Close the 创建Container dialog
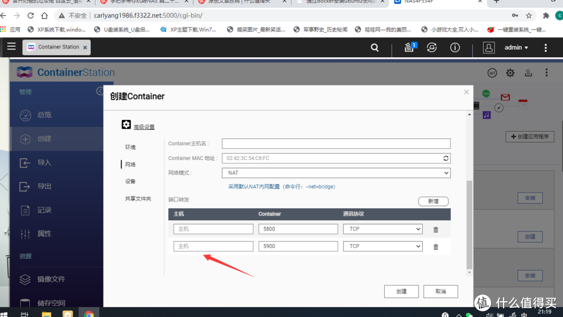The width and height of the screenshot is (563, 317). (x=467, y=92)
